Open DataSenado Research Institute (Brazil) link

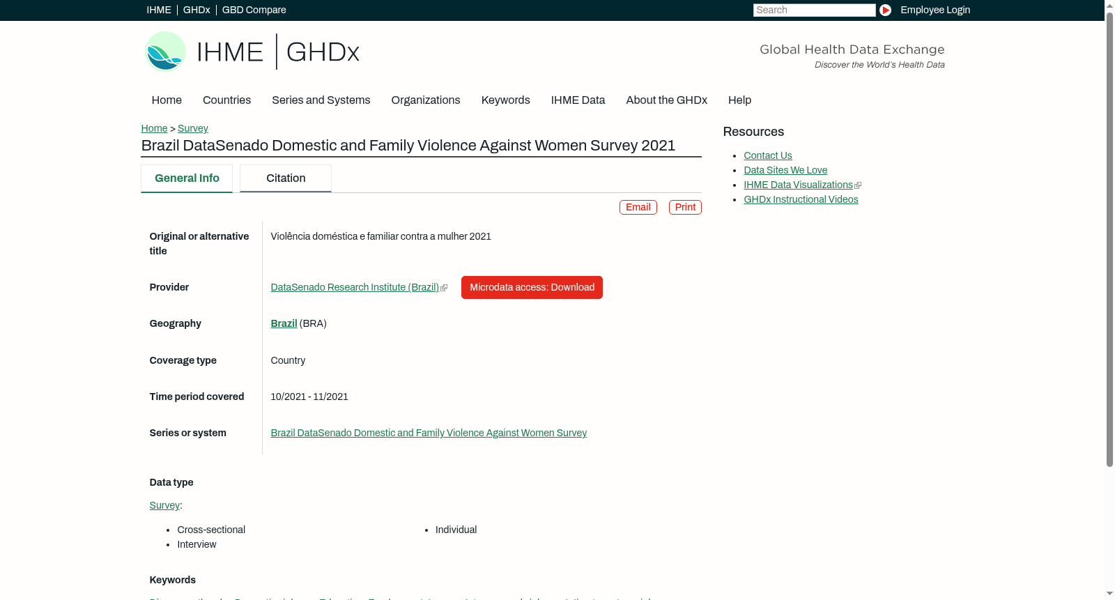pyautogui.click(x=355, y=287)
